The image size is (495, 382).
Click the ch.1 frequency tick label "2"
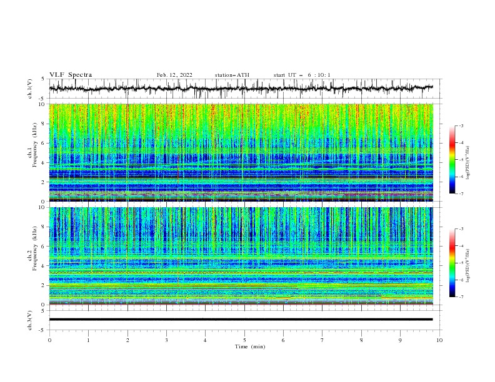(44, 182)
